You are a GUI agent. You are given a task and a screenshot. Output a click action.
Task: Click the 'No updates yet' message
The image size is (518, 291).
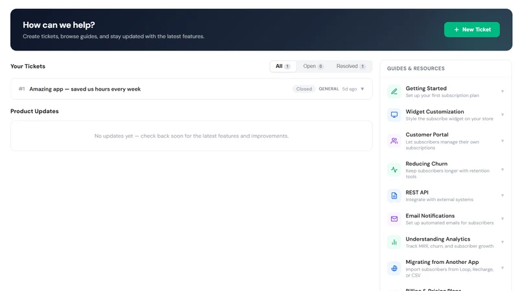[x=192, y=136]
